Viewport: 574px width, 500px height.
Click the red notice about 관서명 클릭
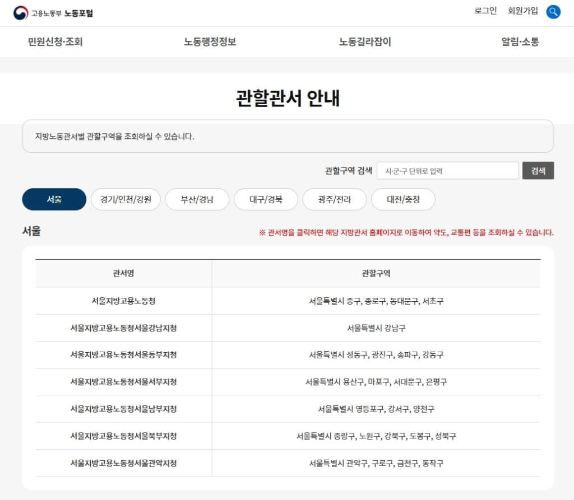406,232
